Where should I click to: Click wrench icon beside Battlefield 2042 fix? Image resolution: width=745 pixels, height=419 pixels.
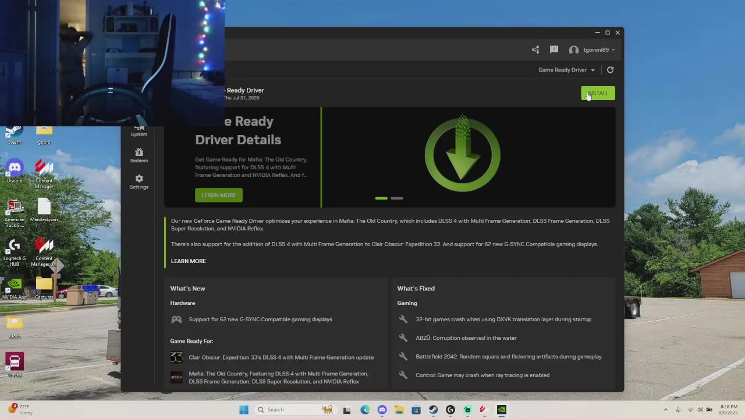tap(403, 356)
